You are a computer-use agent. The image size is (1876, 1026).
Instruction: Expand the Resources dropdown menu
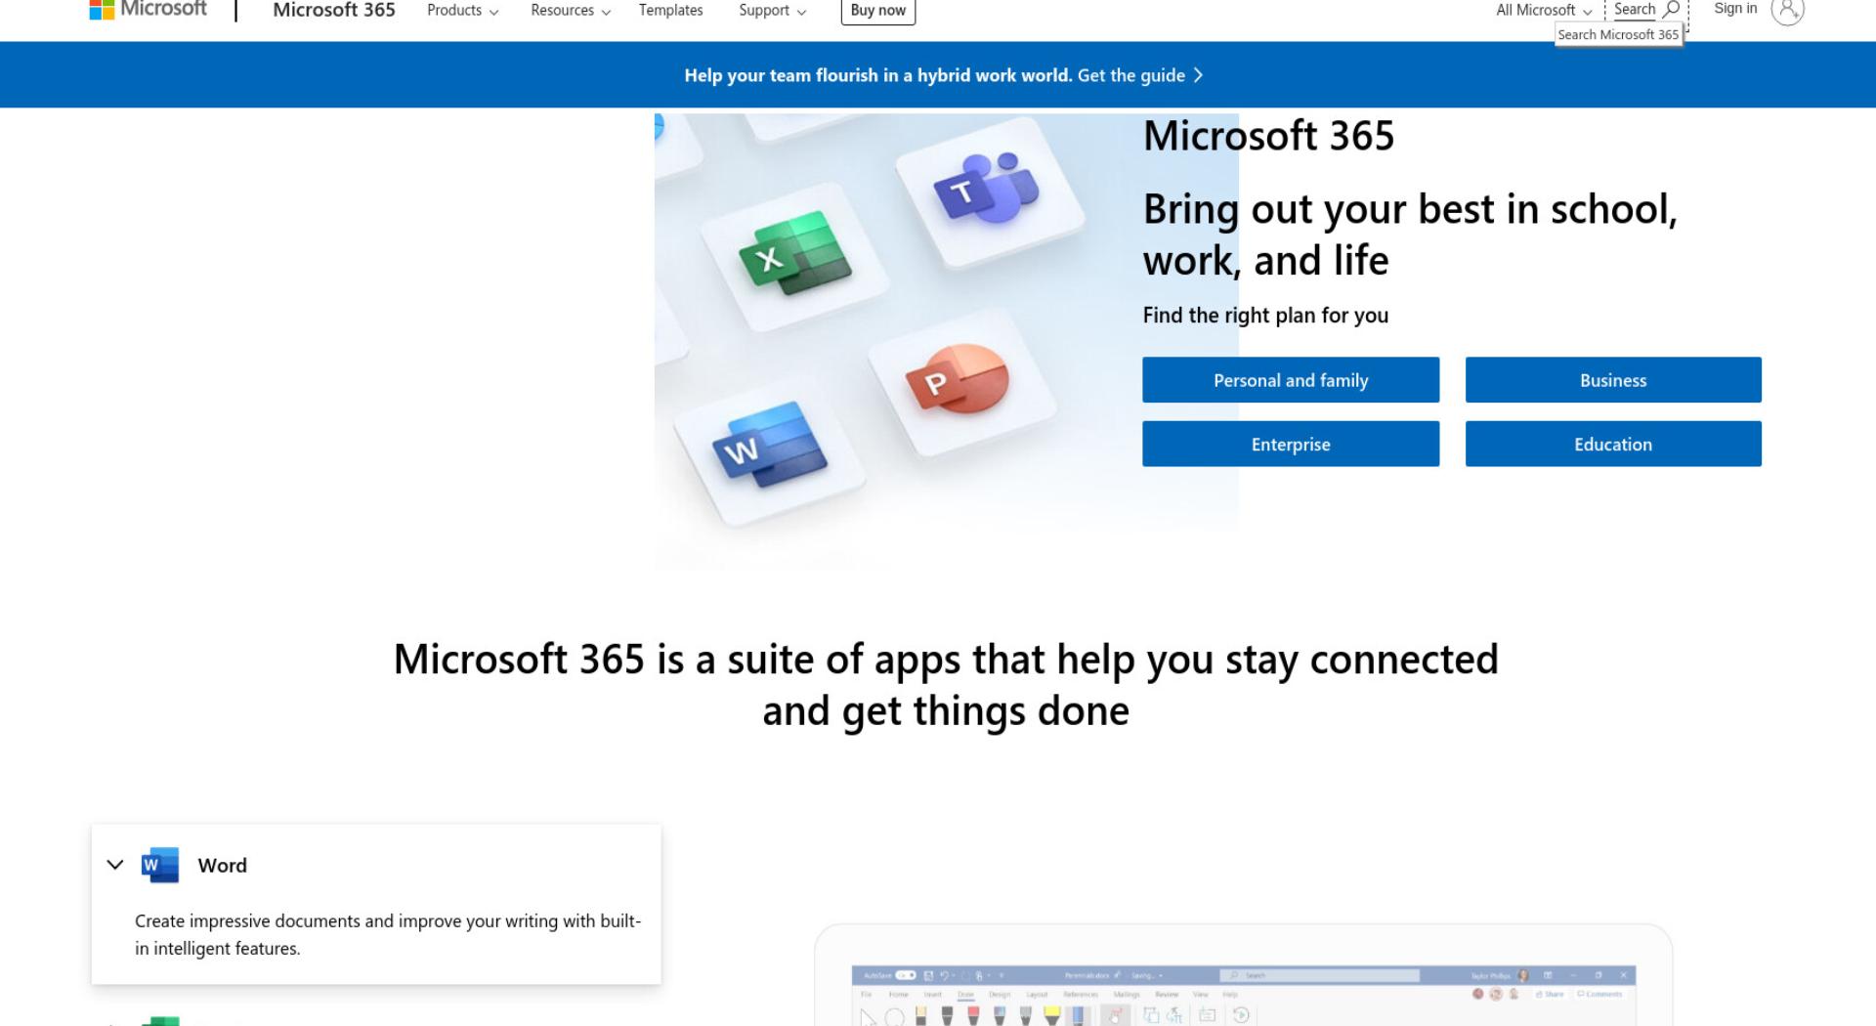pos(571,11)
